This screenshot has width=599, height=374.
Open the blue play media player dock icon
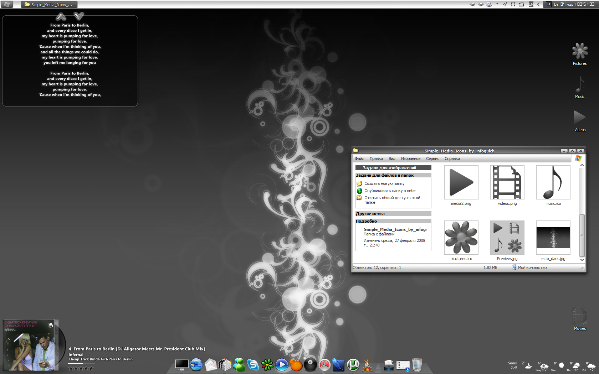(x=282, y=365)
